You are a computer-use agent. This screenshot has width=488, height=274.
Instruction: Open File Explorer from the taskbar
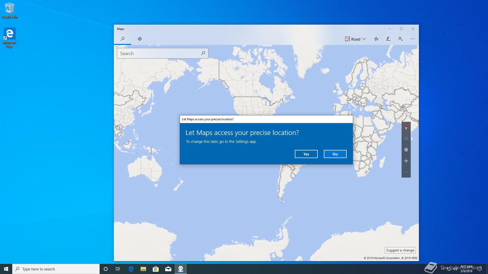[x=143, y=269]
